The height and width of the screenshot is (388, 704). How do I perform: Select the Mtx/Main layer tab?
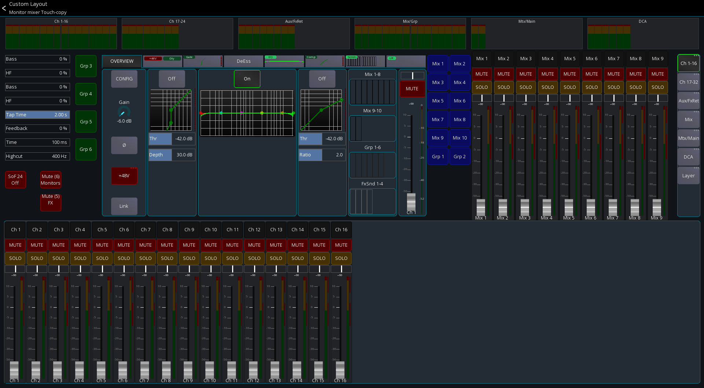[x=689, y=138]
